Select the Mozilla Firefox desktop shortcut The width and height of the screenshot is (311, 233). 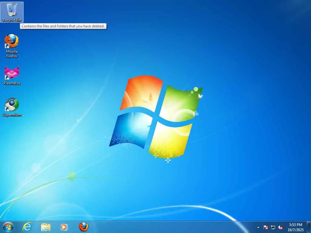click(x=12, y=46)
